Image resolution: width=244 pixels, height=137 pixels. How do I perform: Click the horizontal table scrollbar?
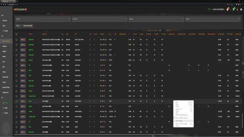tap(93, 135)
